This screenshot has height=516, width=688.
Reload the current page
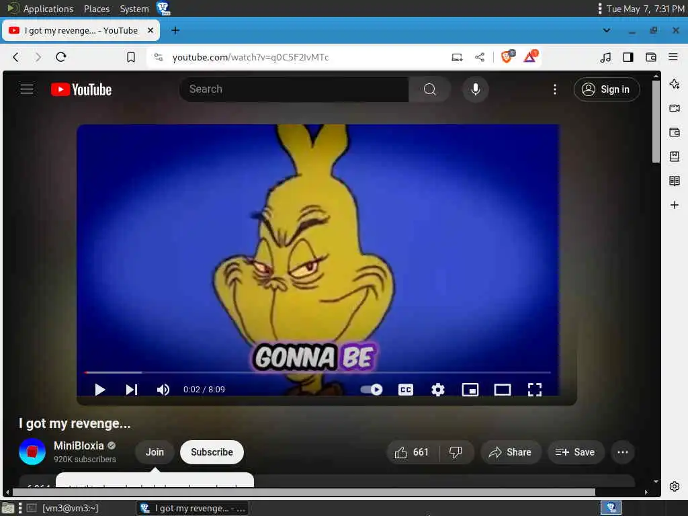[61, 57]
